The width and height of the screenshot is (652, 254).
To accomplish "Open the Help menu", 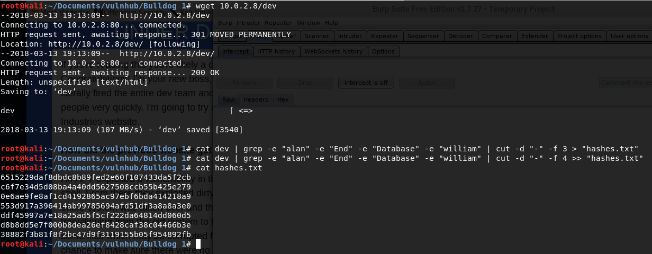I will coord(331,23).
